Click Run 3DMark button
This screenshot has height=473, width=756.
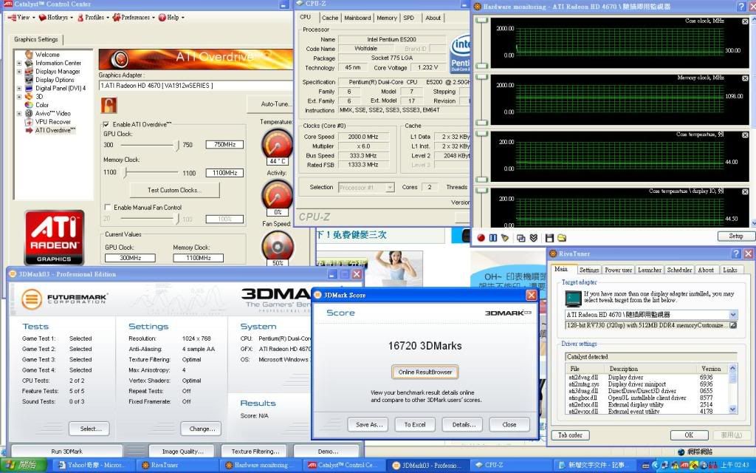pos(66,452)
